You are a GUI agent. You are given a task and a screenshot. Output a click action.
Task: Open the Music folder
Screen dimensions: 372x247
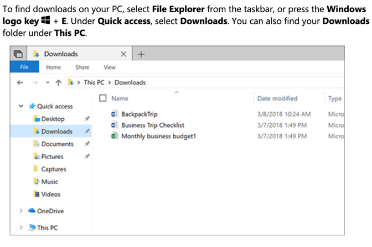[50, 182]
